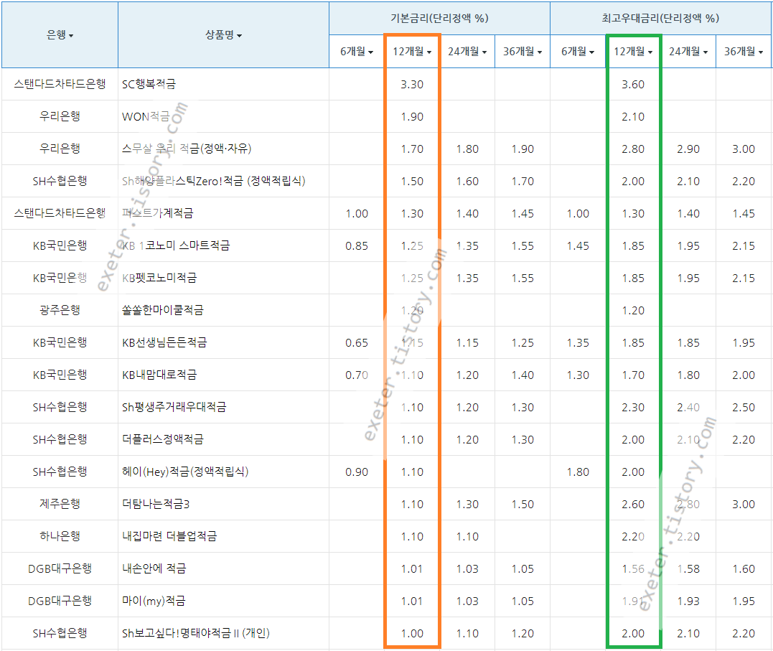Viewport: 773px width, 651px height.
Task: Select the WON적금 product name
Action: [146, 116]
